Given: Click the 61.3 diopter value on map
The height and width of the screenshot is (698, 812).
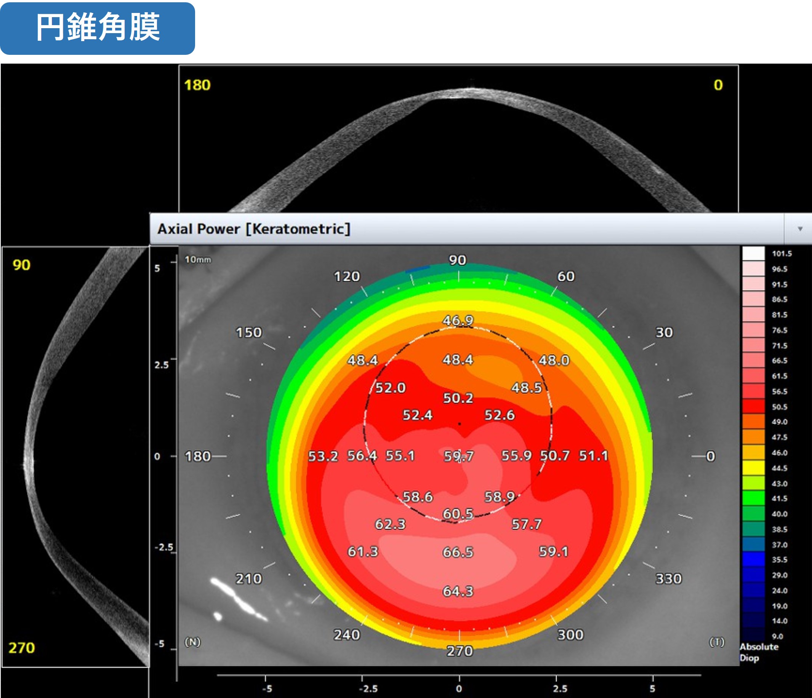Looking at the screenshot, I should pos(362,551).
